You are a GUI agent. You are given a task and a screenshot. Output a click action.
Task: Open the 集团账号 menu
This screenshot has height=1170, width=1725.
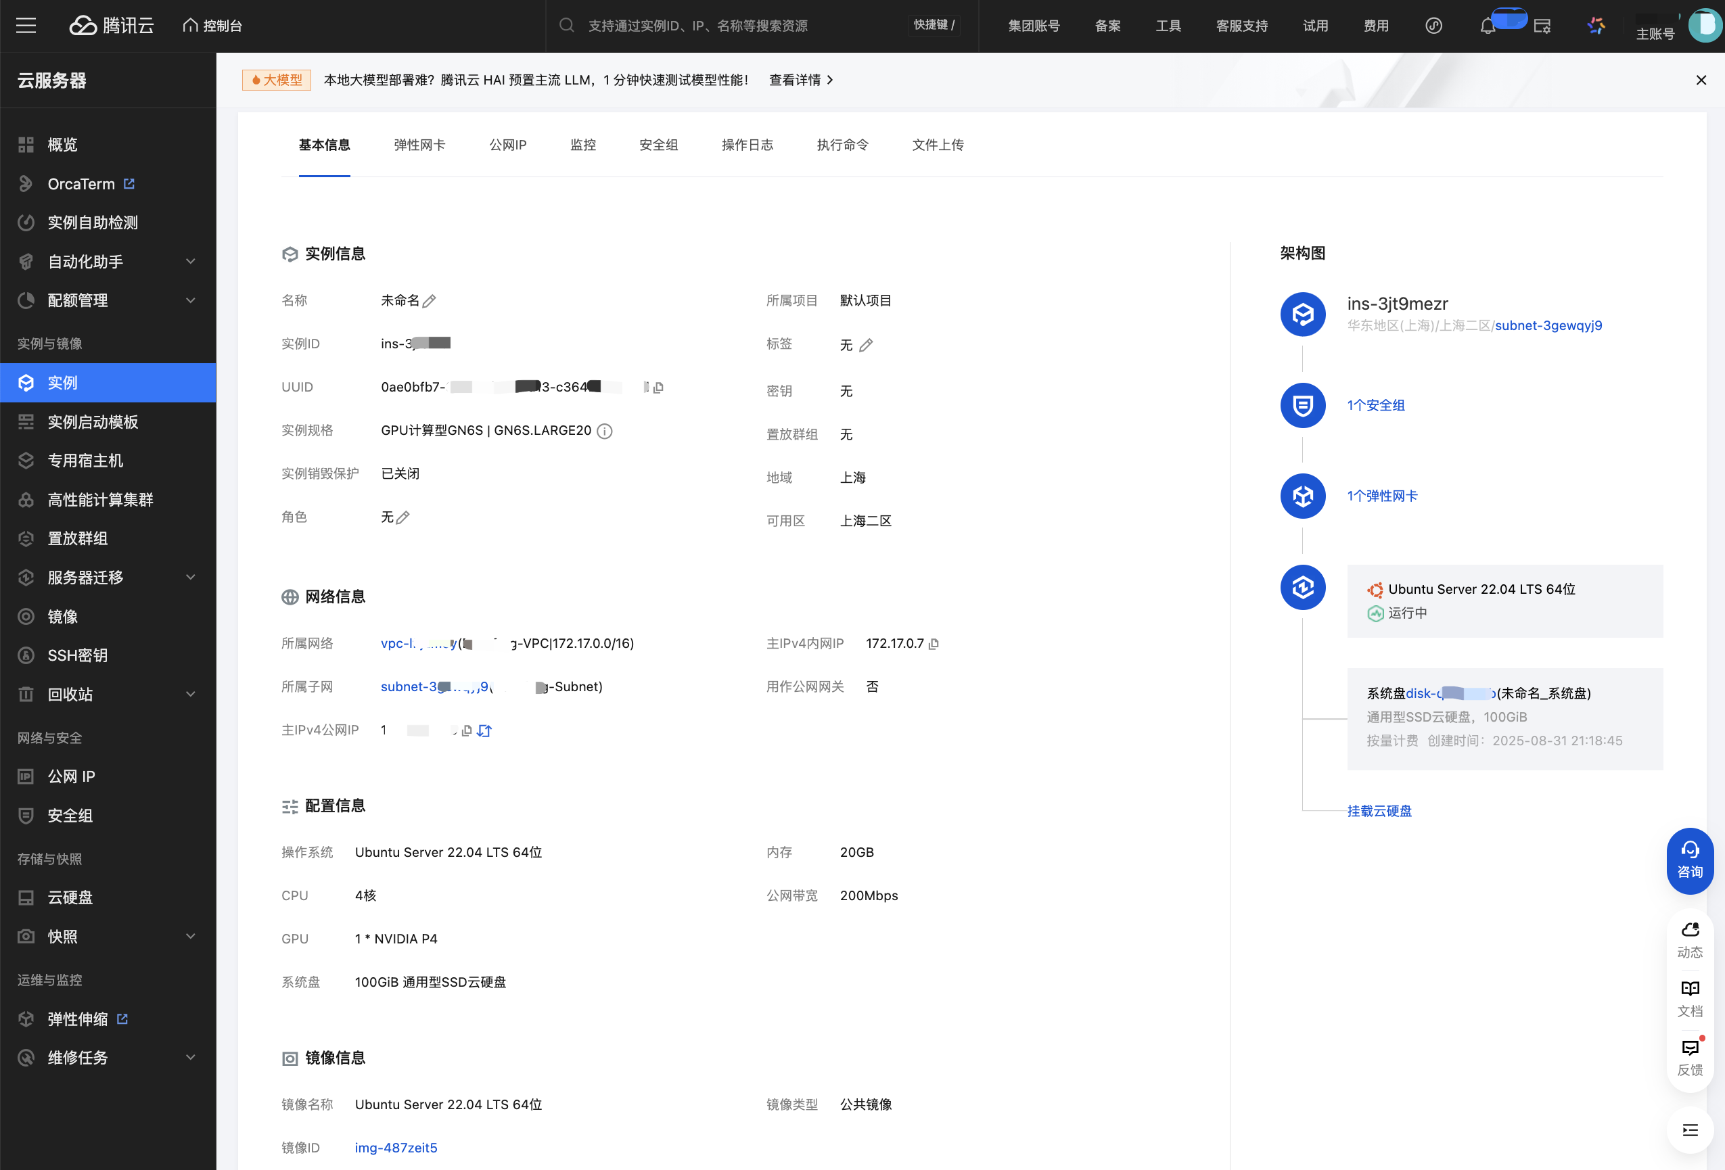click(1033, 26)
